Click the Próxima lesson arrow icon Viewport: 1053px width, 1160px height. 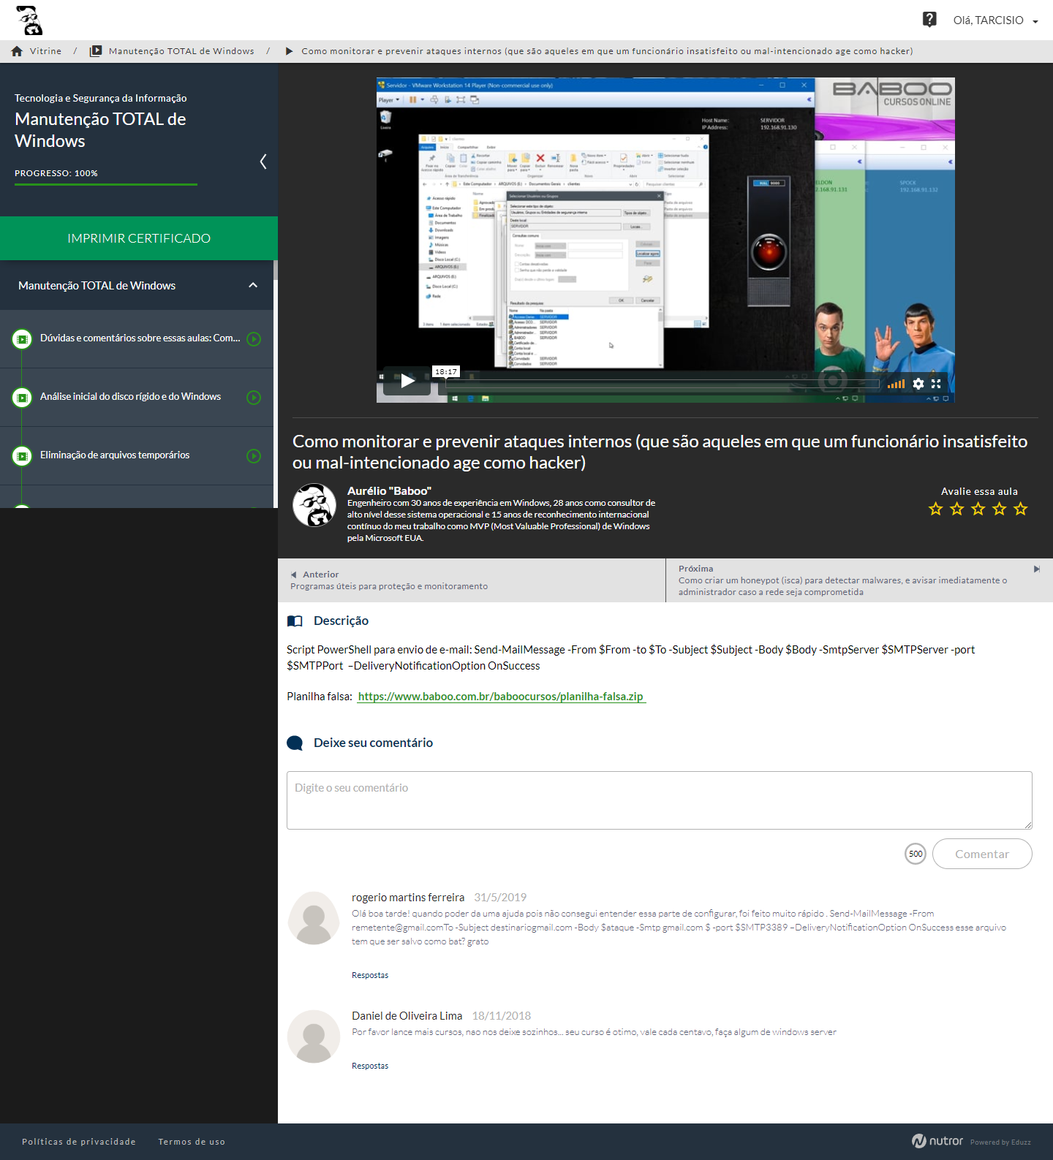(1036, 569)
